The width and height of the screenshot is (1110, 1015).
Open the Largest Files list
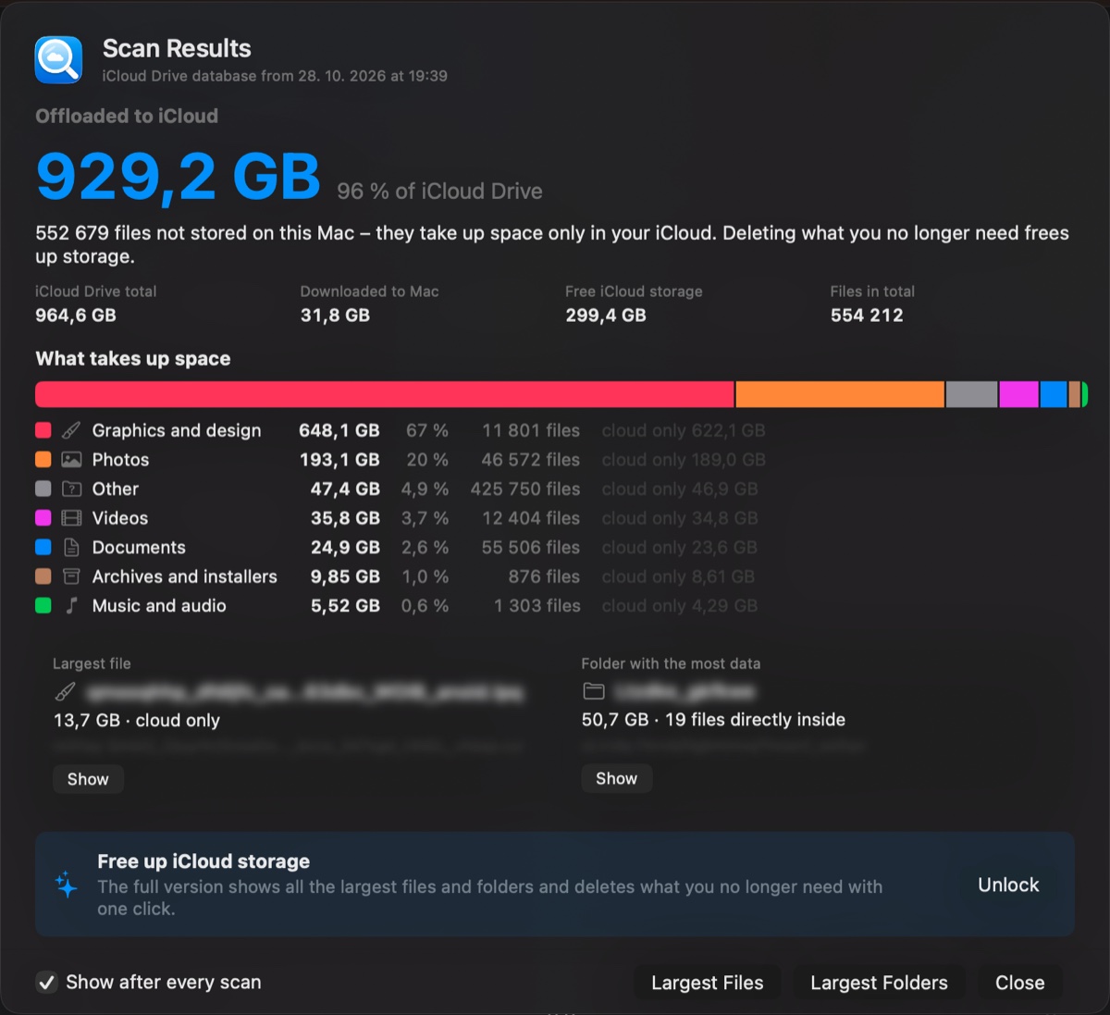pyautogui.click(x=708, y=983)
